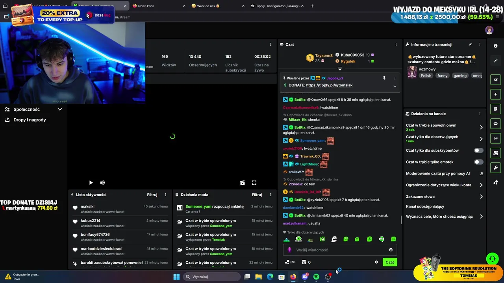This screenshot has height=283, width=504.
Task: Open the Moderowanie czatu przy pomocy AI link
Action: pos(444,173)
